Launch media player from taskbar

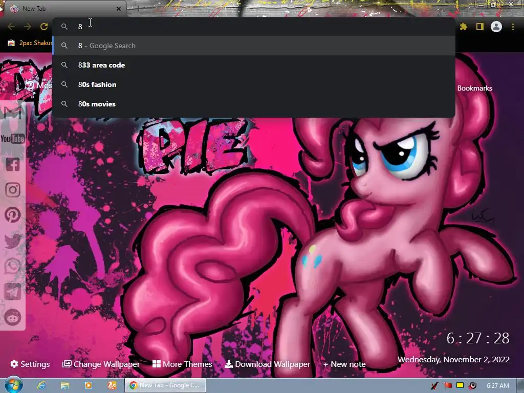(89, 386)
